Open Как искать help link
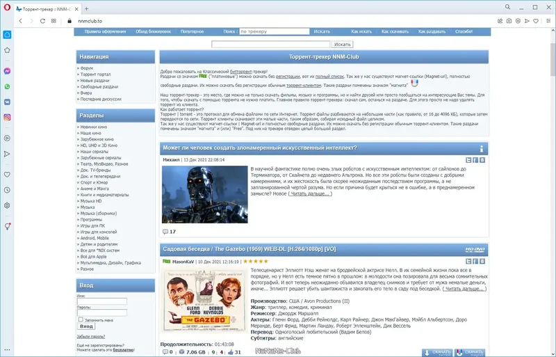556x357 pixels. (361, 31)
